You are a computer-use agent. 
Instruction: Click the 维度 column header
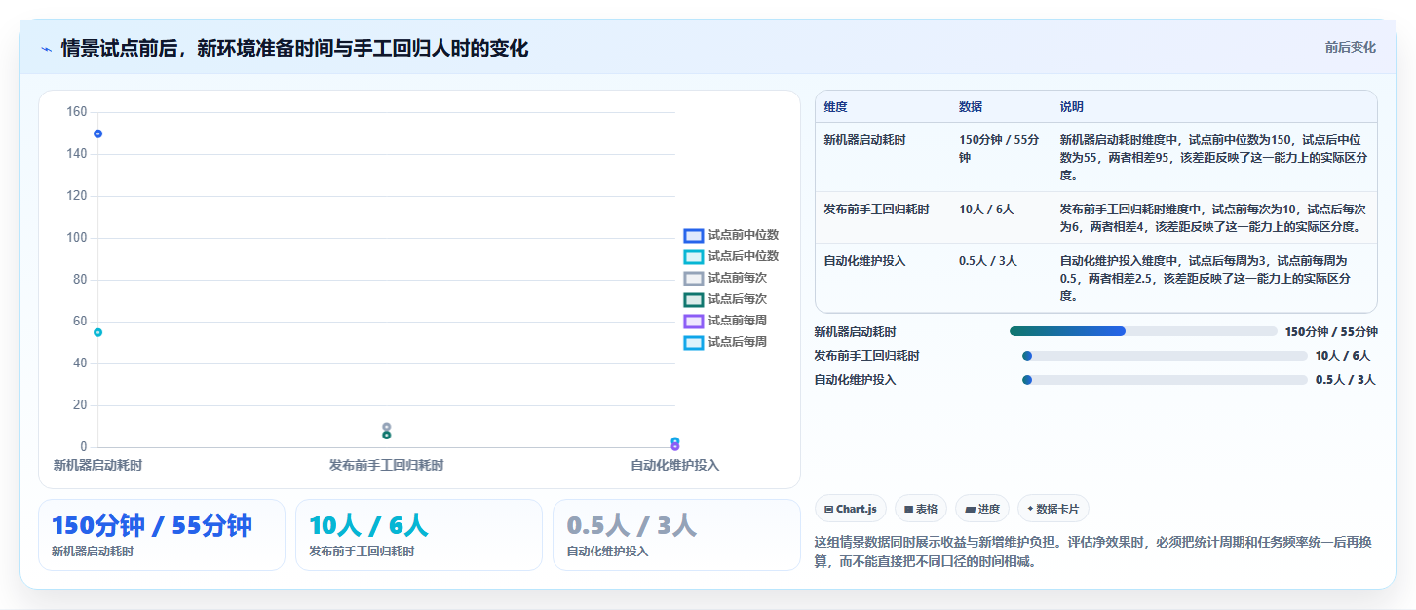click(x=835, y=107)
